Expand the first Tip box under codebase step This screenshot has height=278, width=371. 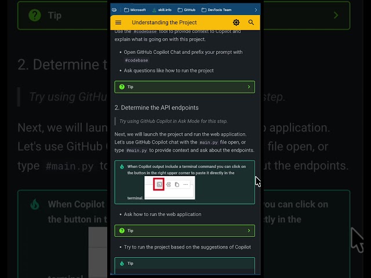pos(184,87)
